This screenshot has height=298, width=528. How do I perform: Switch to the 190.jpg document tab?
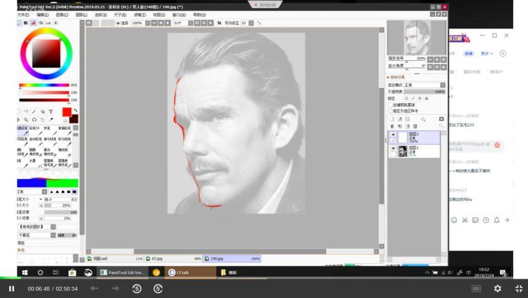click(232, 259)
